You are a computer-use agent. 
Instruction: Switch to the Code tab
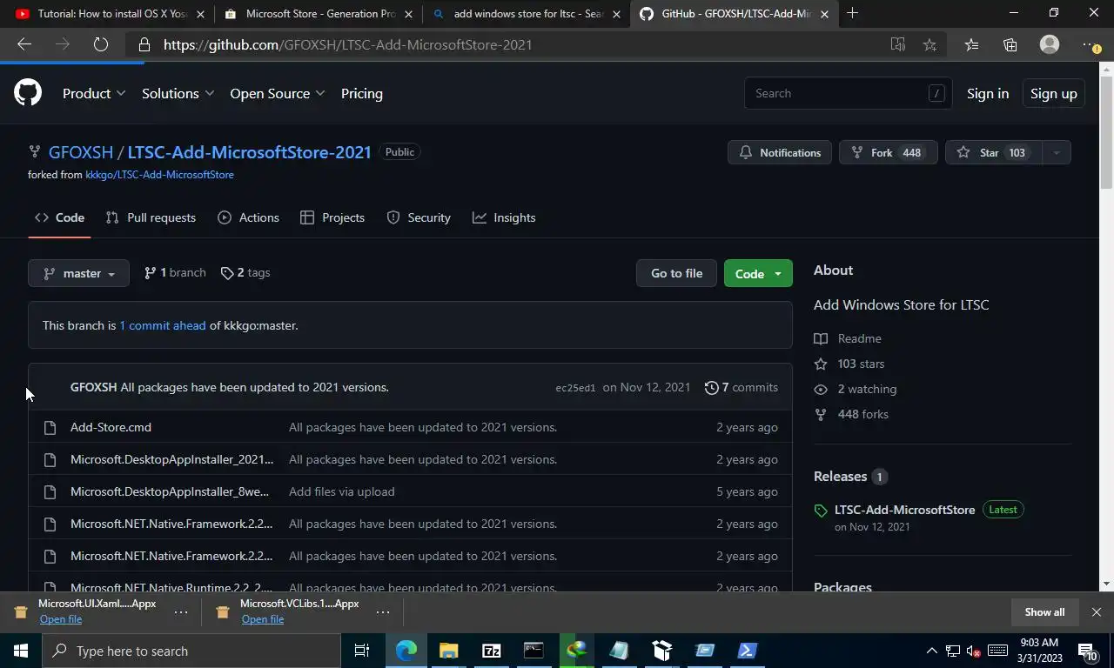point(59,217)
